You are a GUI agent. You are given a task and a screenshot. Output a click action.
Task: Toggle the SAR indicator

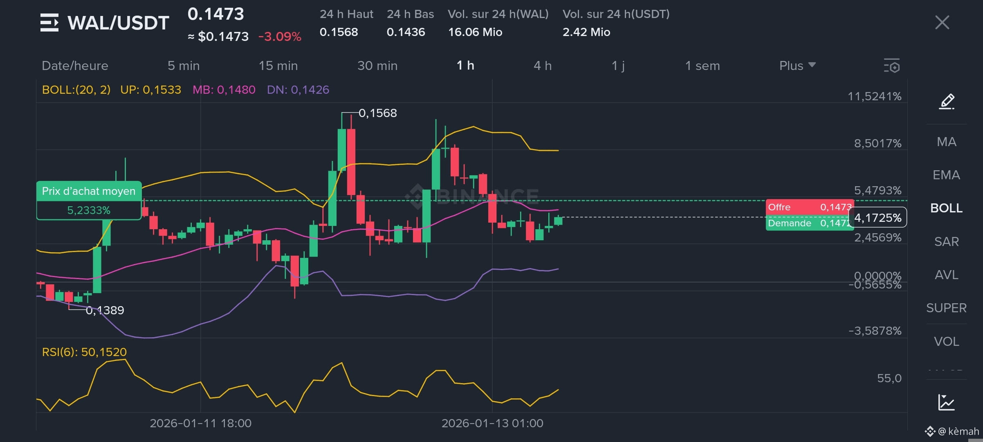pos(947,241)
